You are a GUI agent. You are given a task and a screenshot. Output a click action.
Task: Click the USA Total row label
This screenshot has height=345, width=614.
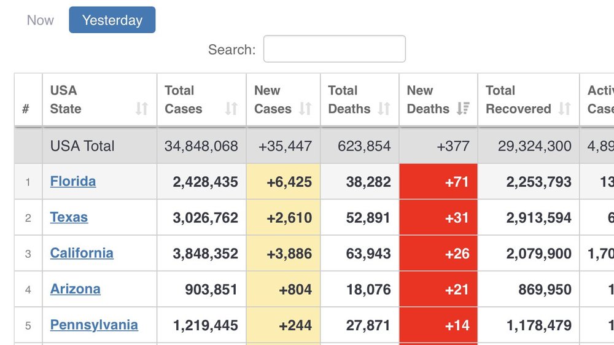point(82,146)
